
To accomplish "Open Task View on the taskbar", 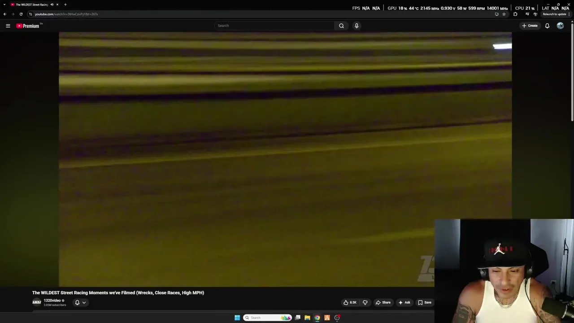I will pyautogui.click(x=297, y=318).
